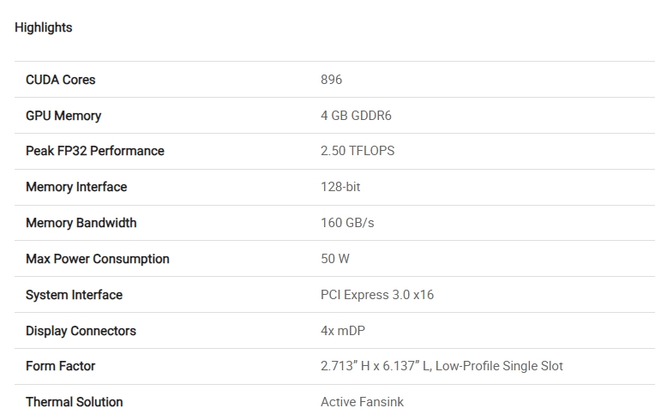Click the System Interface label
The width and height of the screenshot is (655, 420).
[x=75, y=295]
